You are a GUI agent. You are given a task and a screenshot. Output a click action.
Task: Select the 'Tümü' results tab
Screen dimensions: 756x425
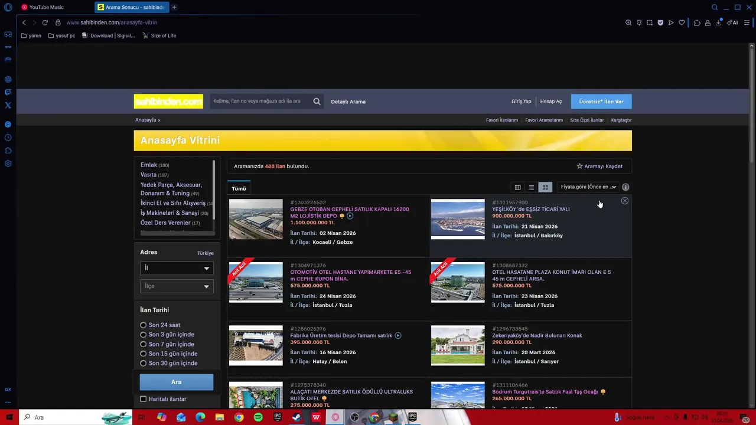pyautogui.click(x=239, y=189)
